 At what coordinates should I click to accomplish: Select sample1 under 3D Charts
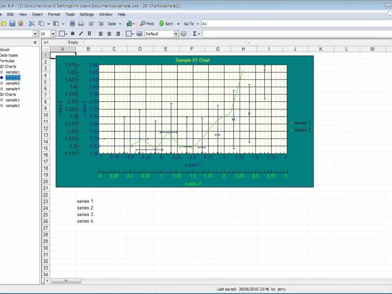pos(13,100)
